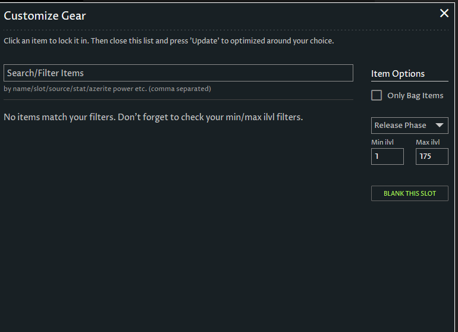Click the Release Phase dropdown arrow
458x332 pixels.
pyautogui.click(x=440, y=126)
